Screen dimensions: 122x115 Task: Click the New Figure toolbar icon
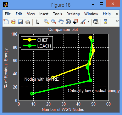(x=6, y=22)
